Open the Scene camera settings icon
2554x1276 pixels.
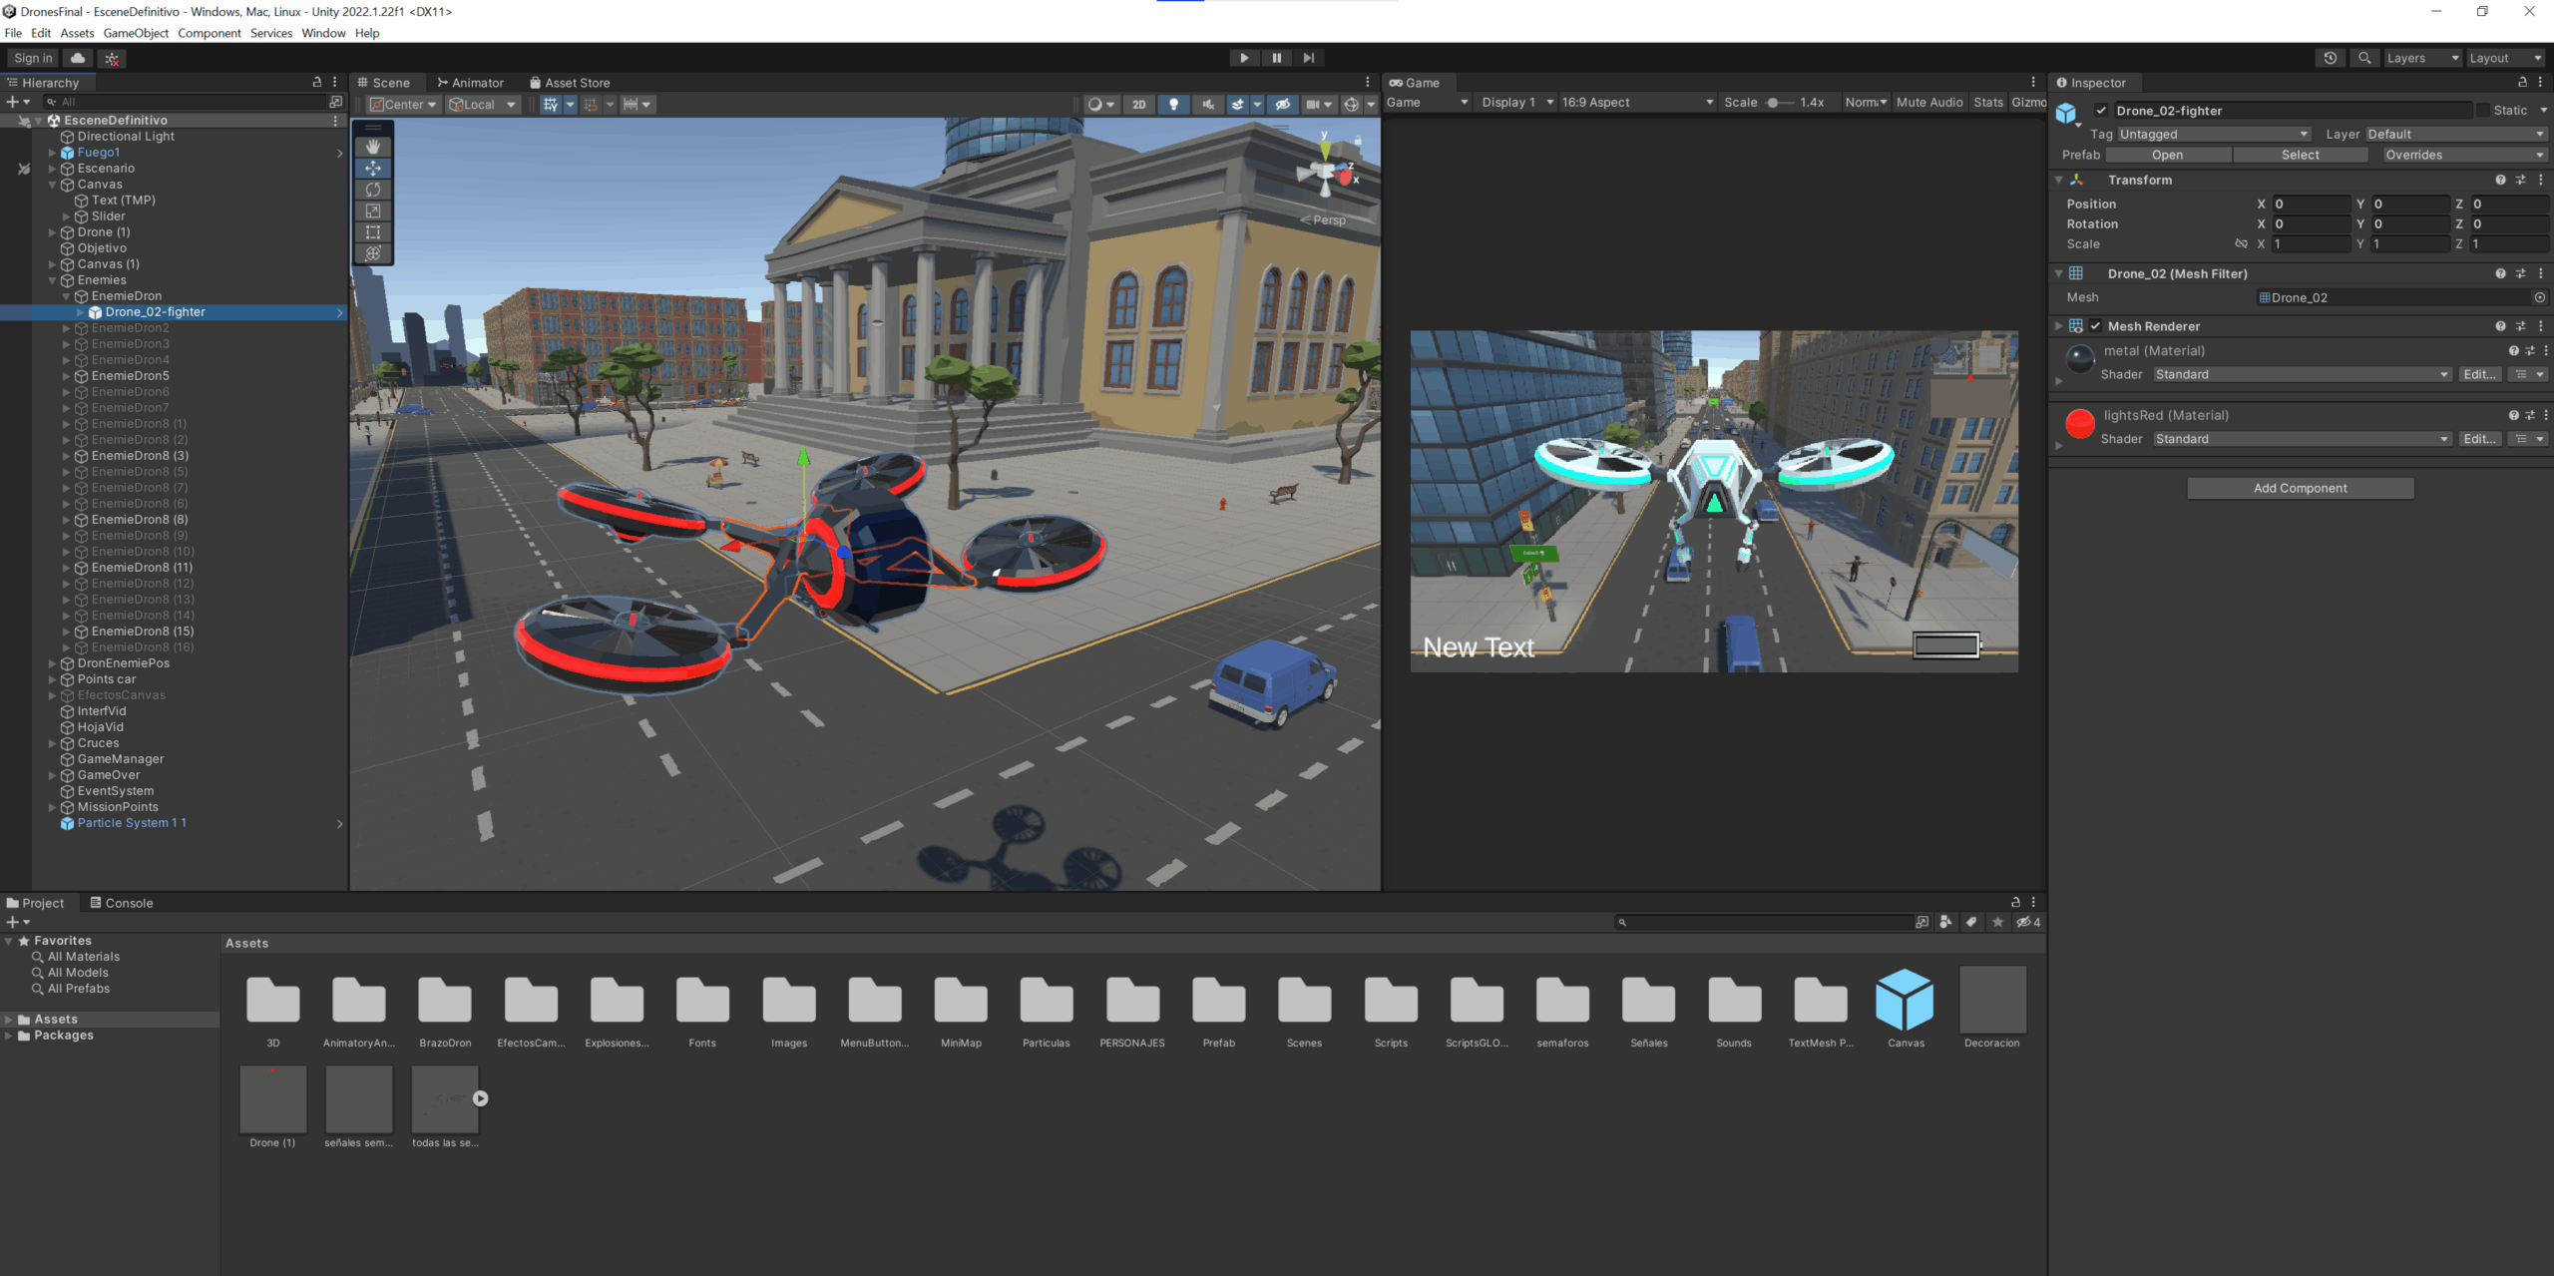(x=1313, y=104)
